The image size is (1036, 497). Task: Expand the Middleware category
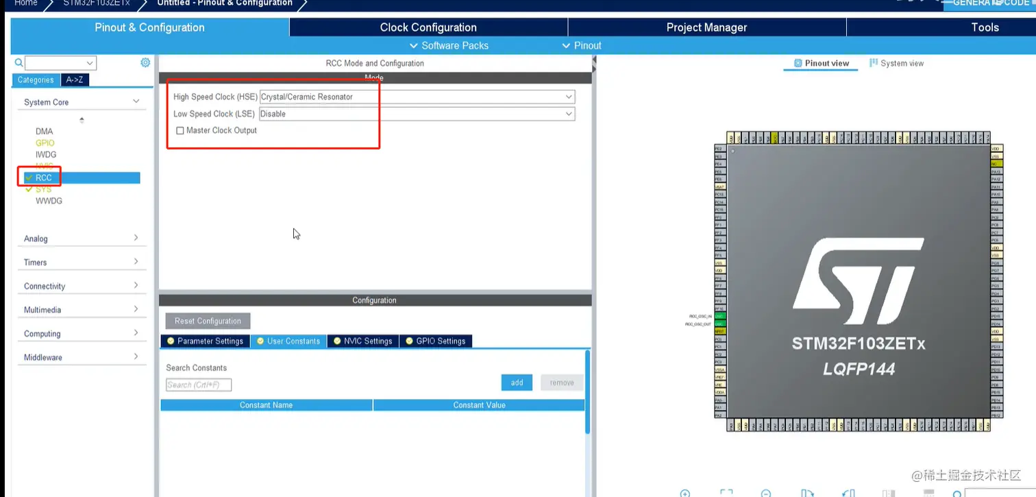[82, 357]
